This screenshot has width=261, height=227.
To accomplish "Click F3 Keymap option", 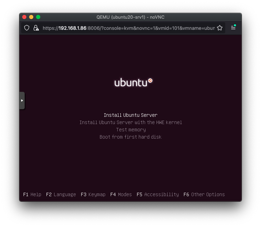I will [x=93, y=194].
